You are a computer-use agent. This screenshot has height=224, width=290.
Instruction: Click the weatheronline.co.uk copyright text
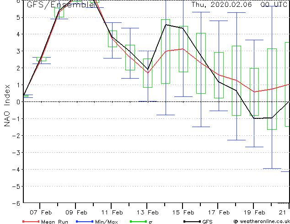[x=262, y=221]
